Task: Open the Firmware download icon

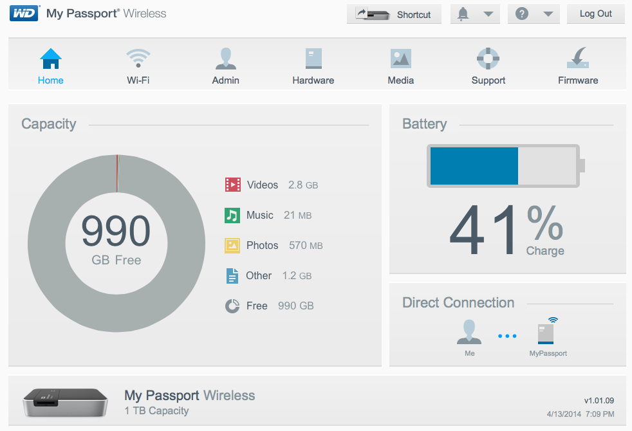Action: tap(577, 59)
